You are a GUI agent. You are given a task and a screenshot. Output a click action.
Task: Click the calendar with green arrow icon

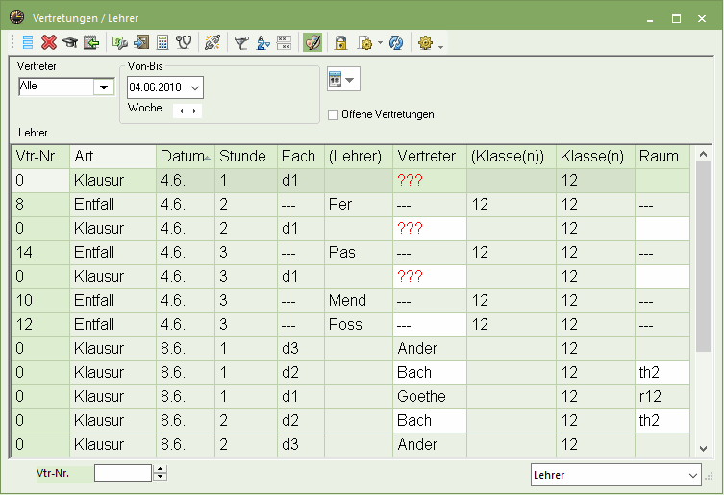tap(91, 42)
